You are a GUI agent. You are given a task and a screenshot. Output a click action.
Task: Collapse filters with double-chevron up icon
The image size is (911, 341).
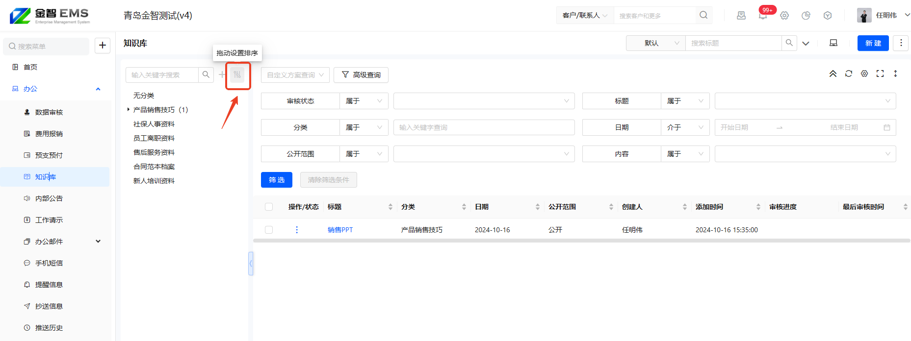coord(833,73)
